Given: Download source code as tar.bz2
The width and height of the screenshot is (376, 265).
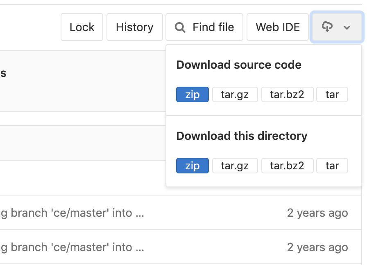Looking at the screenshot, I should pos(287,94).
